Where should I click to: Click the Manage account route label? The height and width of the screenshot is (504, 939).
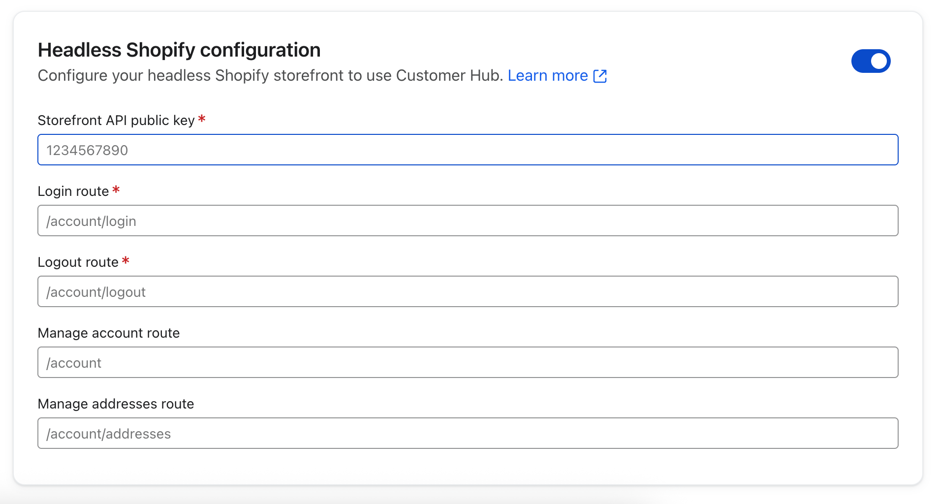tap(109, 333)
